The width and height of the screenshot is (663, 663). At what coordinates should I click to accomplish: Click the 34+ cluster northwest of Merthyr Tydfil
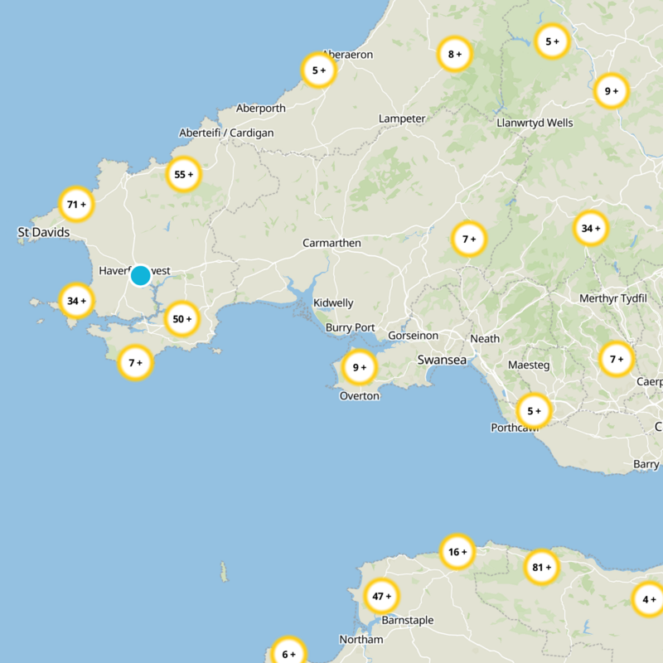pyautogui.click(x=589, y=225)
